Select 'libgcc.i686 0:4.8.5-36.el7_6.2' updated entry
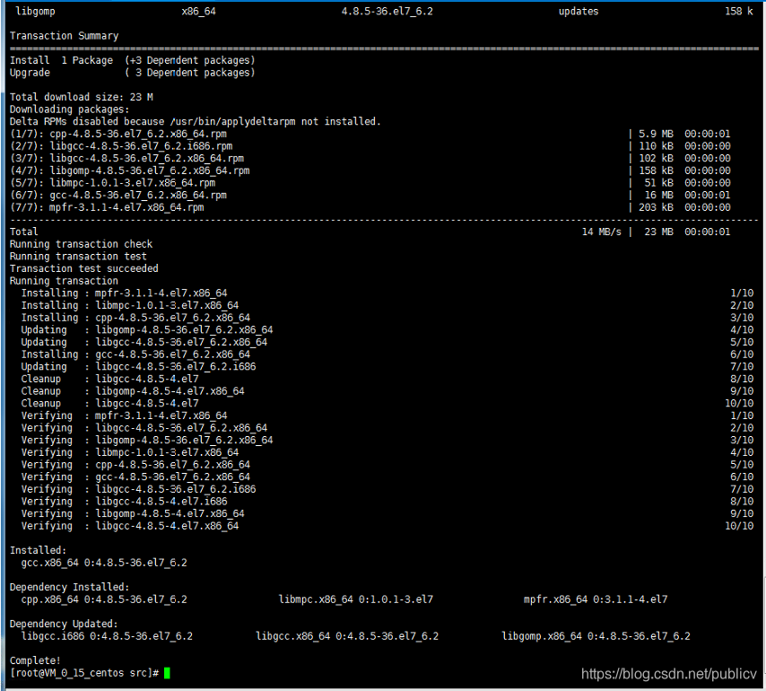 pyautogui.click(x=107, y=636)
